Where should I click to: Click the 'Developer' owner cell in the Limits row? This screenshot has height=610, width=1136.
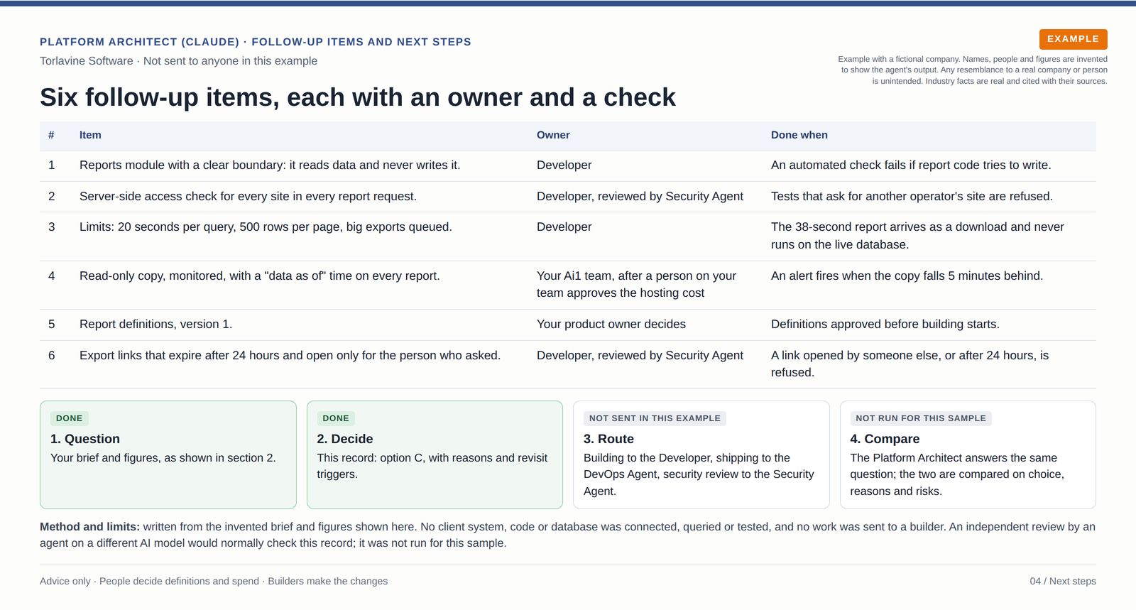(x=564, y=227)
